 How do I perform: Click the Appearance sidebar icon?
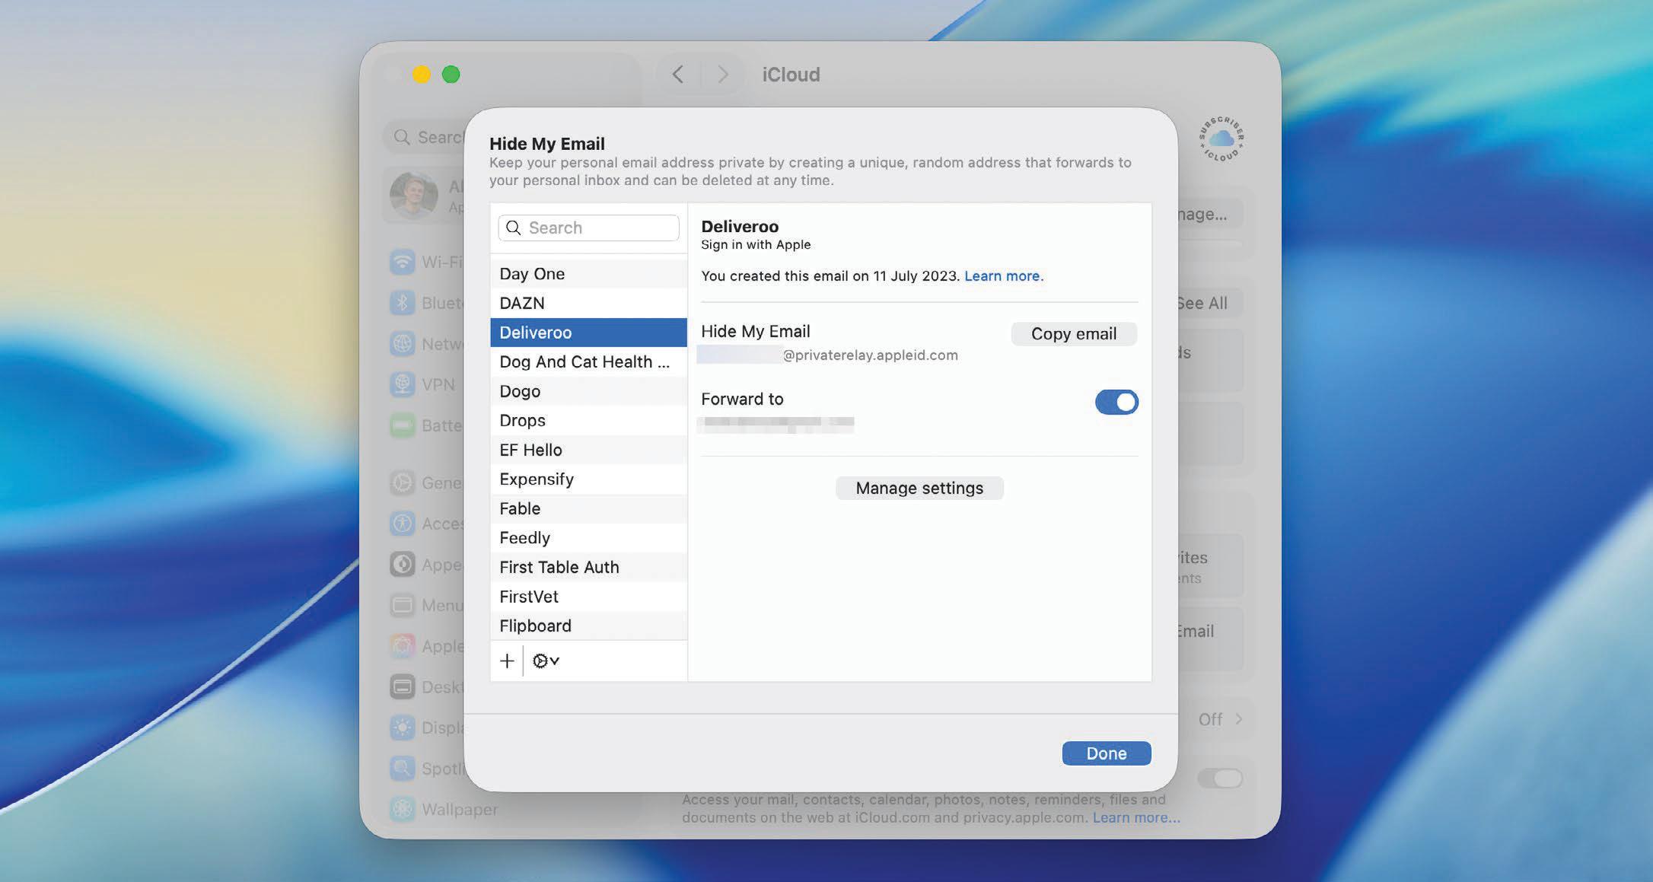pyautogui.click(x=403, y=565)
